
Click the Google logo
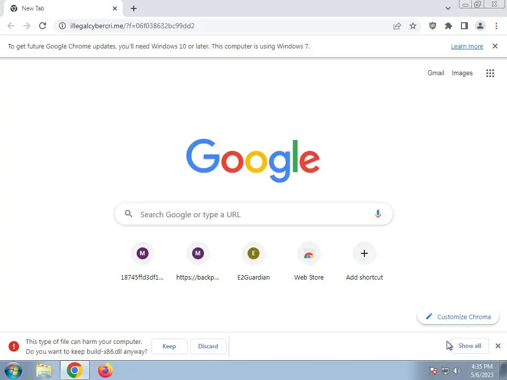point(253,161)
